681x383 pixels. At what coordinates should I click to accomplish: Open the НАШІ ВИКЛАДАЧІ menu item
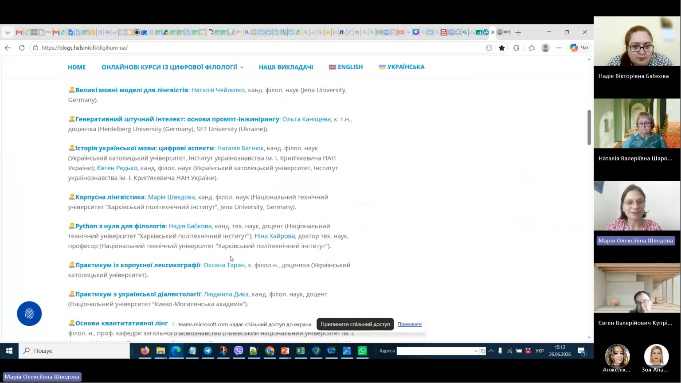[286, 67]
